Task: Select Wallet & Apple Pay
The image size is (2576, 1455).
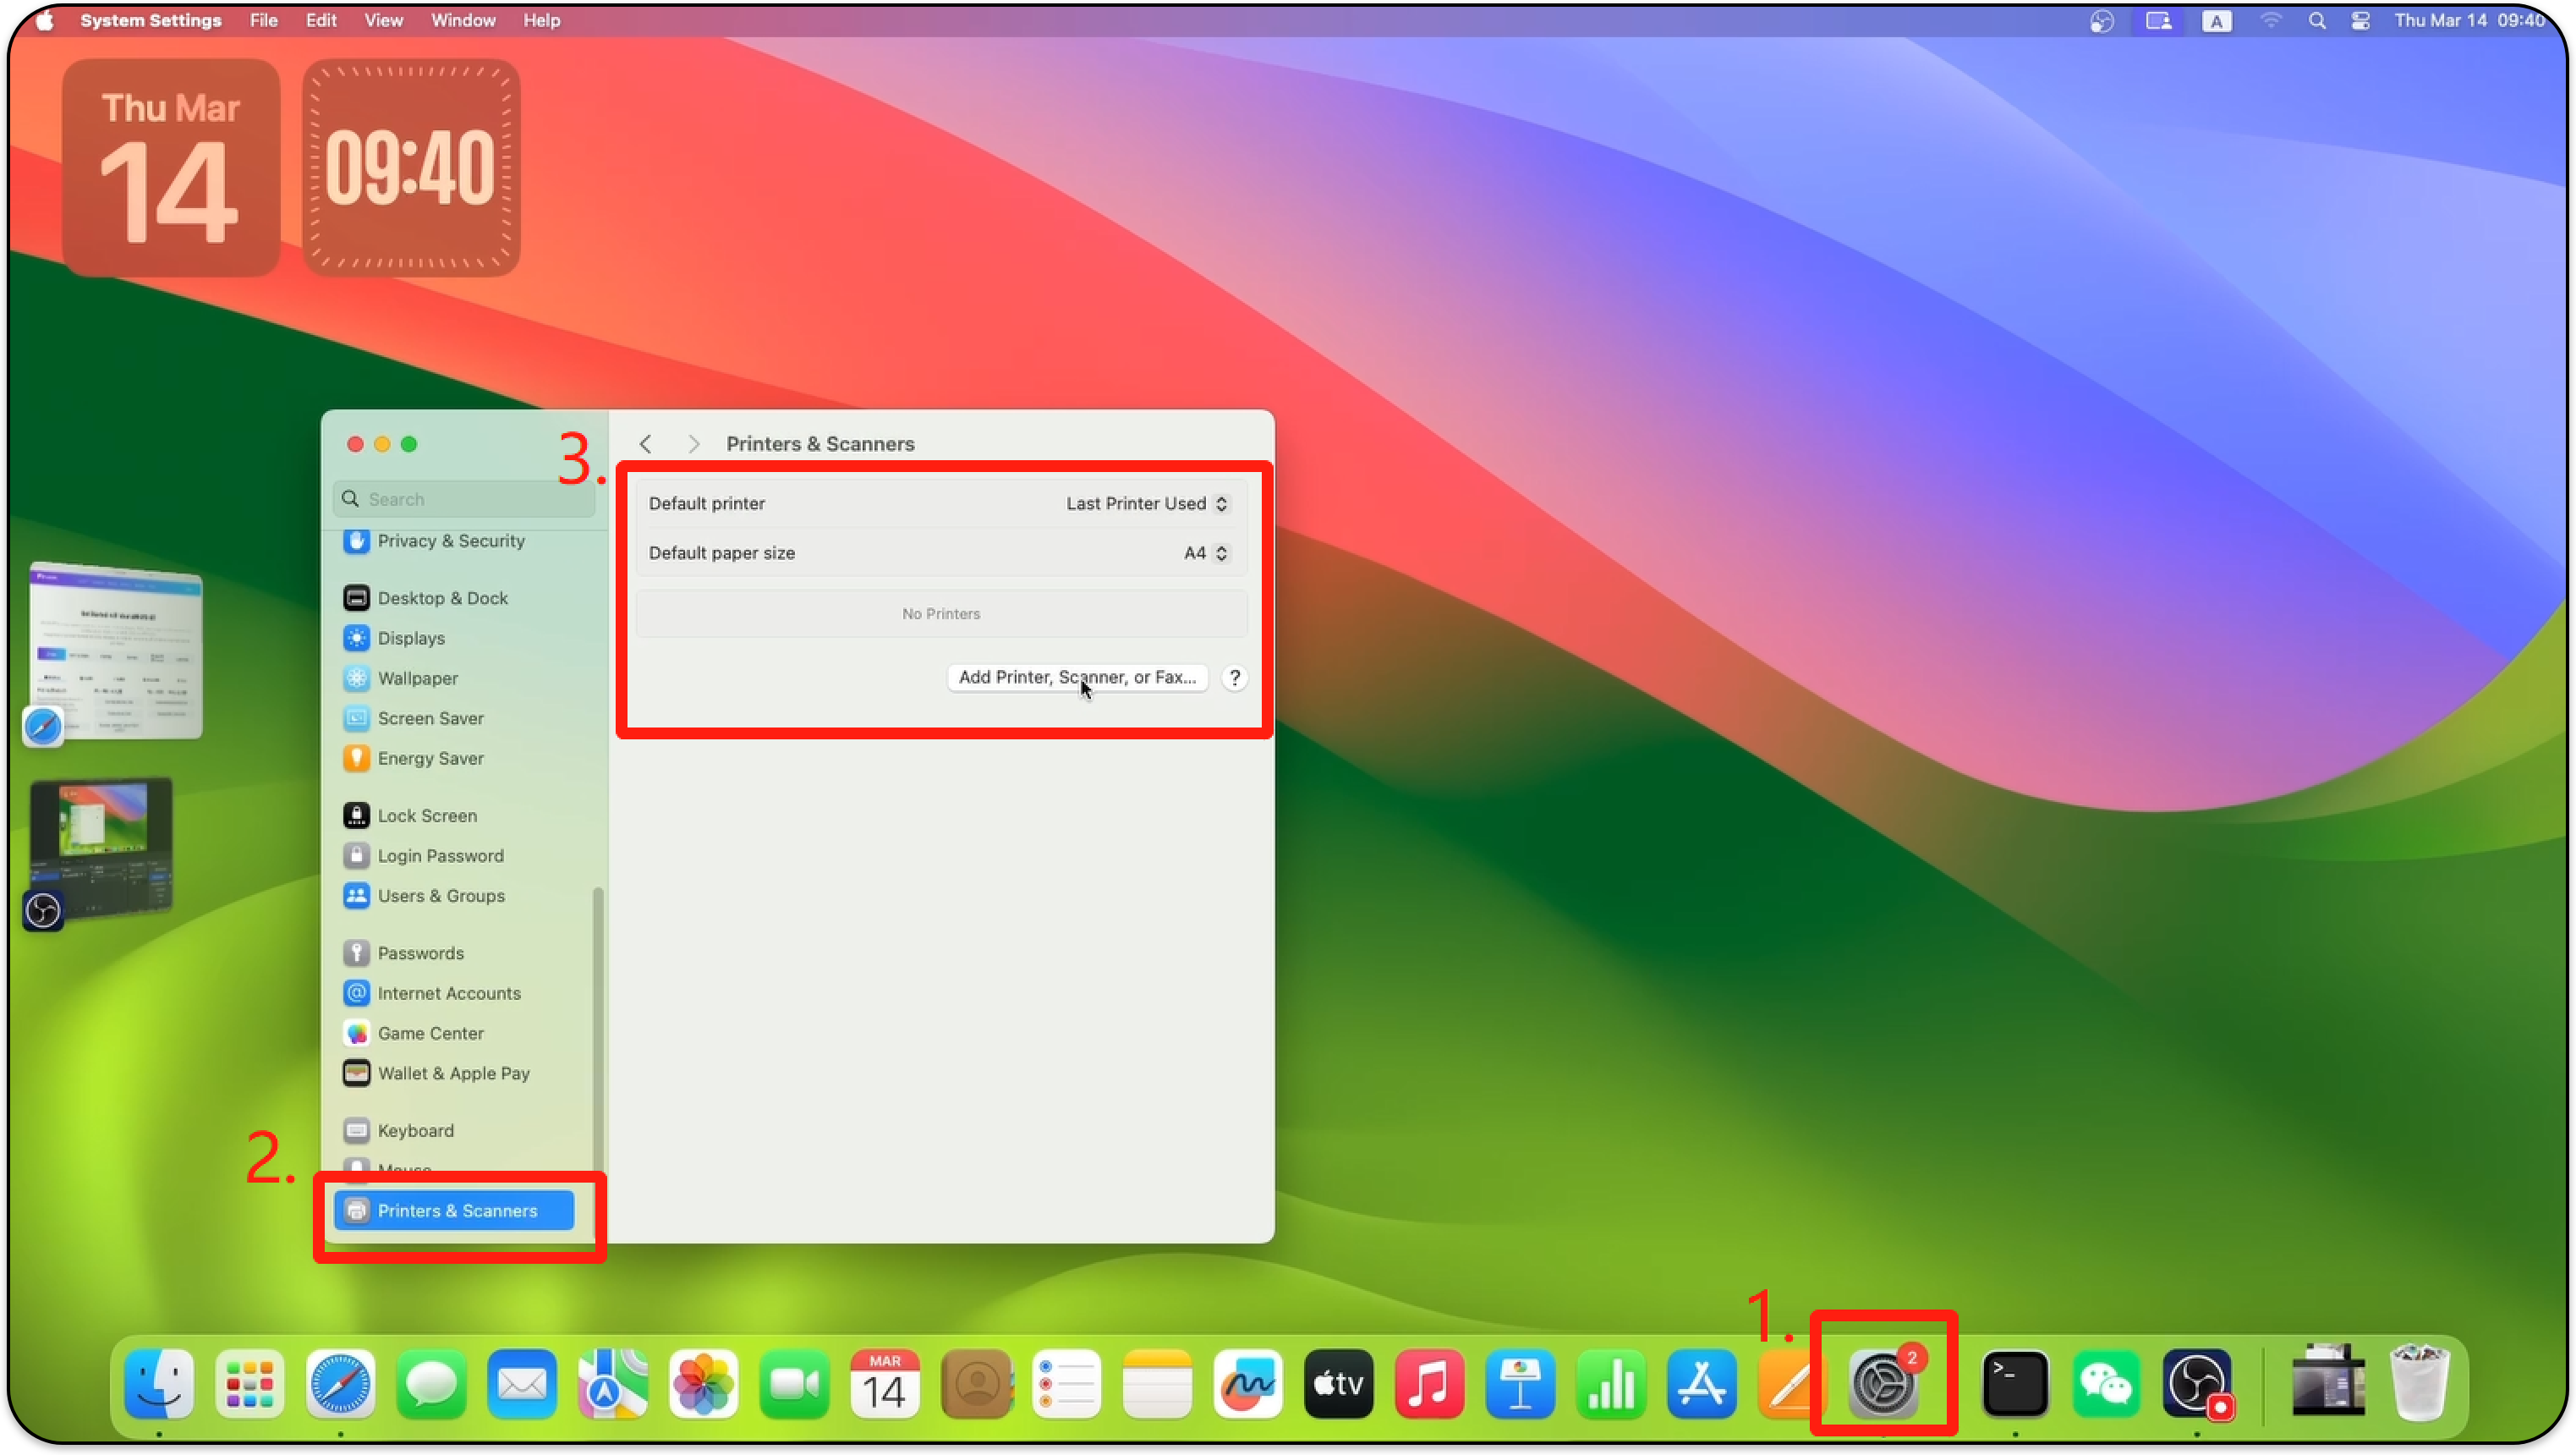Action: tap(452, 1073)
